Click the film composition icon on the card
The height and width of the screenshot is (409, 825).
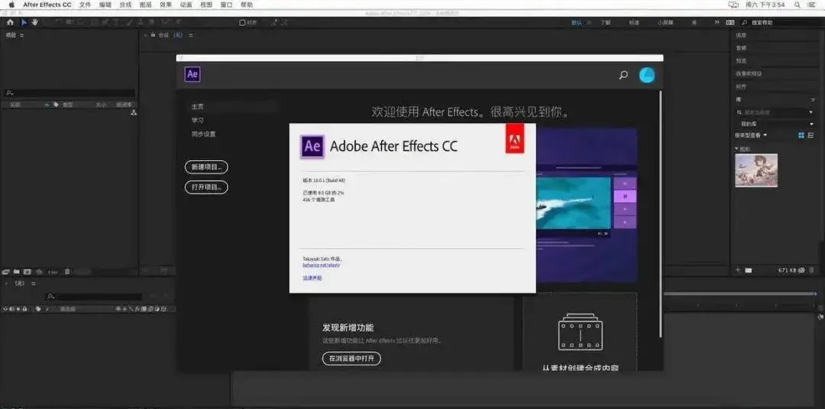click(580, 332)
